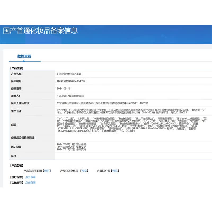
Task: Click the 备案后监督检查情况 label
Action: click(x=23, y=138)
